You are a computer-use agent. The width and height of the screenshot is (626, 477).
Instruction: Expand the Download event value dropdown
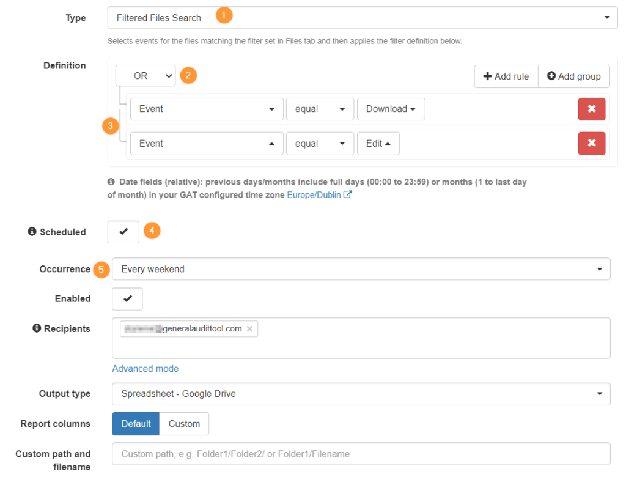click(x=391, y=109)
